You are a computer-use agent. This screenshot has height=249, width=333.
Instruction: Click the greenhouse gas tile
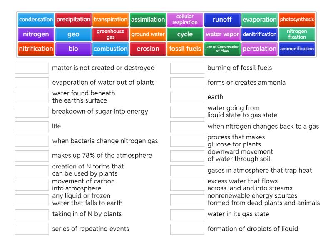111,34
